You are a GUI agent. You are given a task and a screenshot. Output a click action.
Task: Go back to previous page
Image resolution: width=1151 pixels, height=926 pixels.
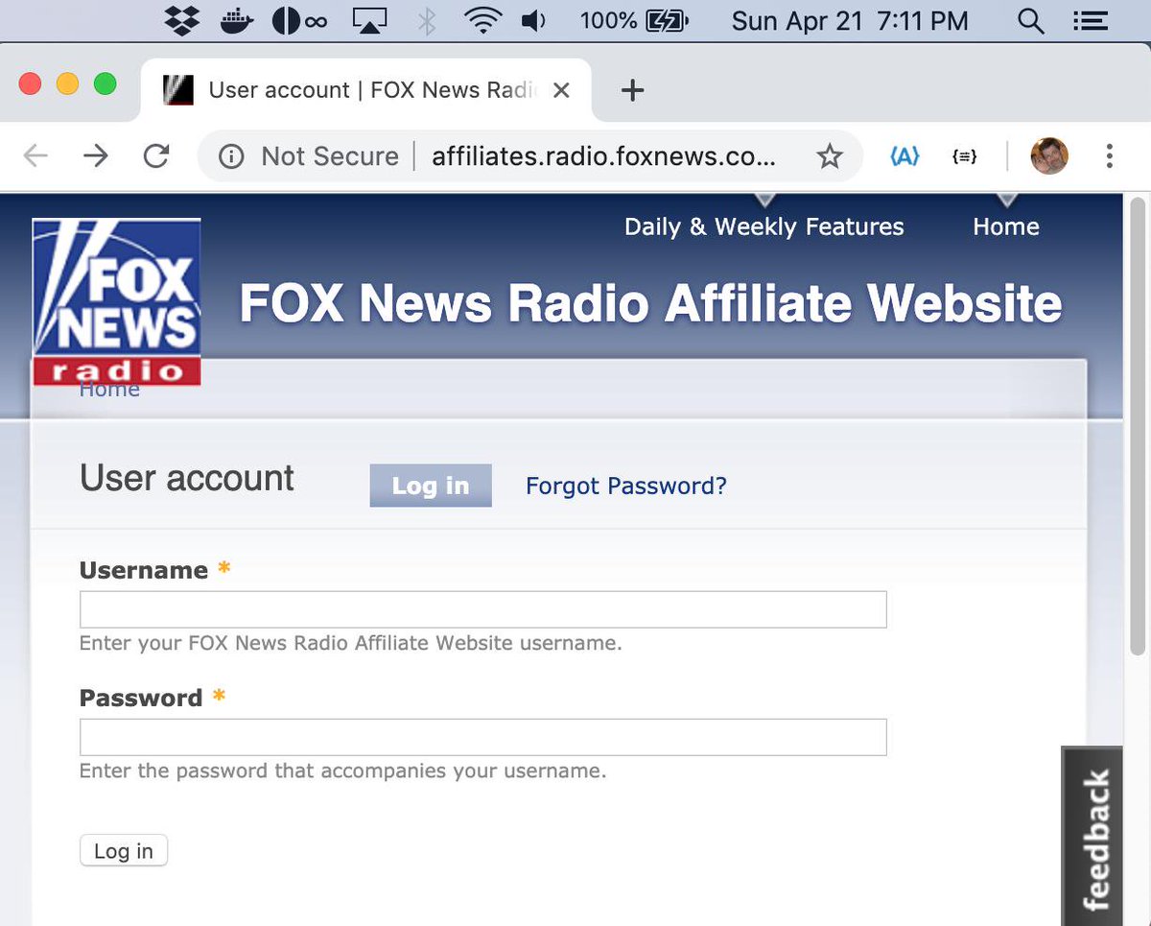pos(35,156)
